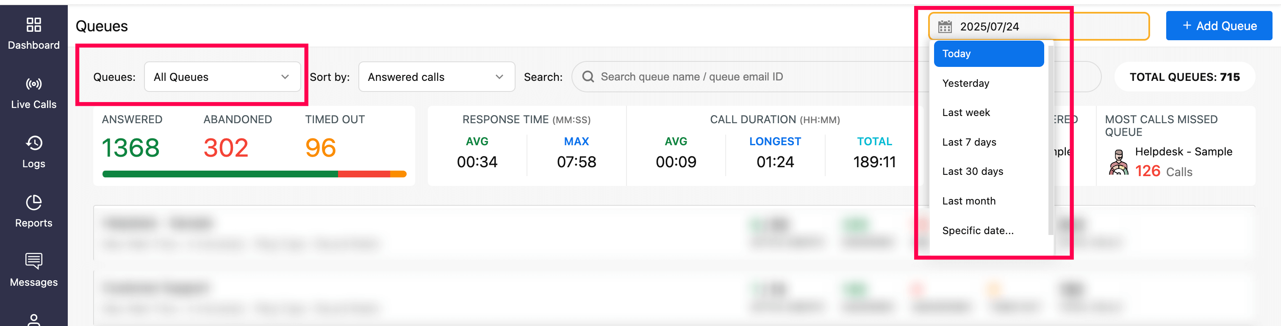Select Today from the date list

pos(987,54)
